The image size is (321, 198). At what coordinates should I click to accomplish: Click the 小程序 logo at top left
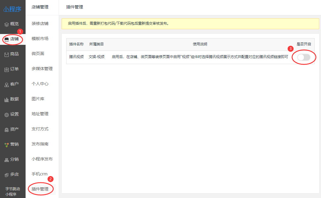(13, 9)
